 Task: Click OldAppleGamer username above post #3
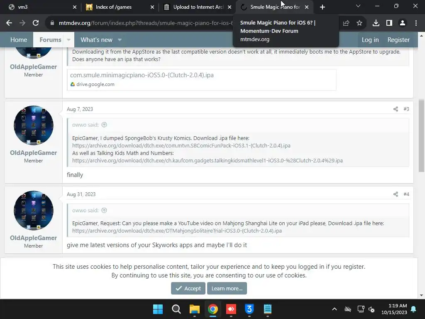[x=33, y=67]
